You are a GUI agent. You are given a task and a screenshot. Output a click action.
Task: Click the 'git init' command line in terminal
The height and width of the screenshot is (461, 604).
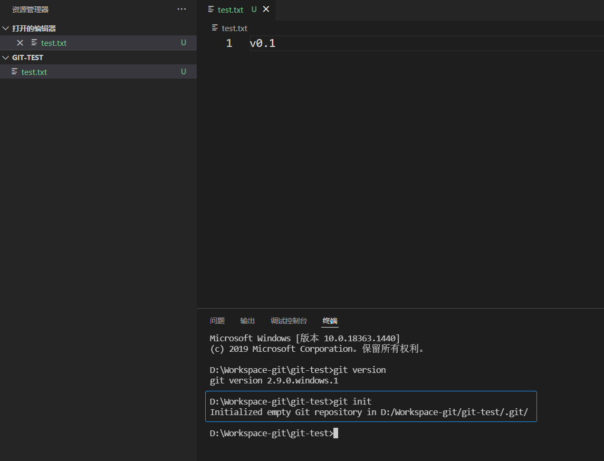(291, 401)
